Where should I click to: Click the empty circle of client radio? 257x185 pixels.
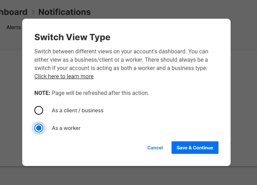point(39,111)
